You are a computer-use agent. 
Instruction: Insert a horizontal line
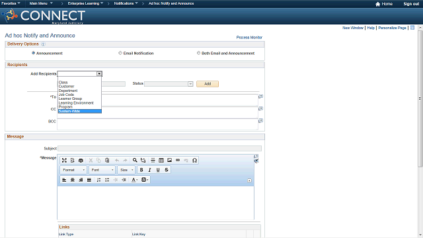(153, 160)
